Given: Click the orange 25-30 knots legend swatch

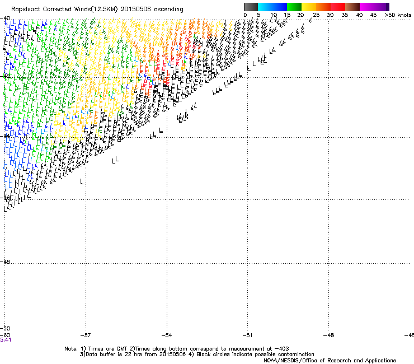Looking at the screenshot, I should pos(323,7).
